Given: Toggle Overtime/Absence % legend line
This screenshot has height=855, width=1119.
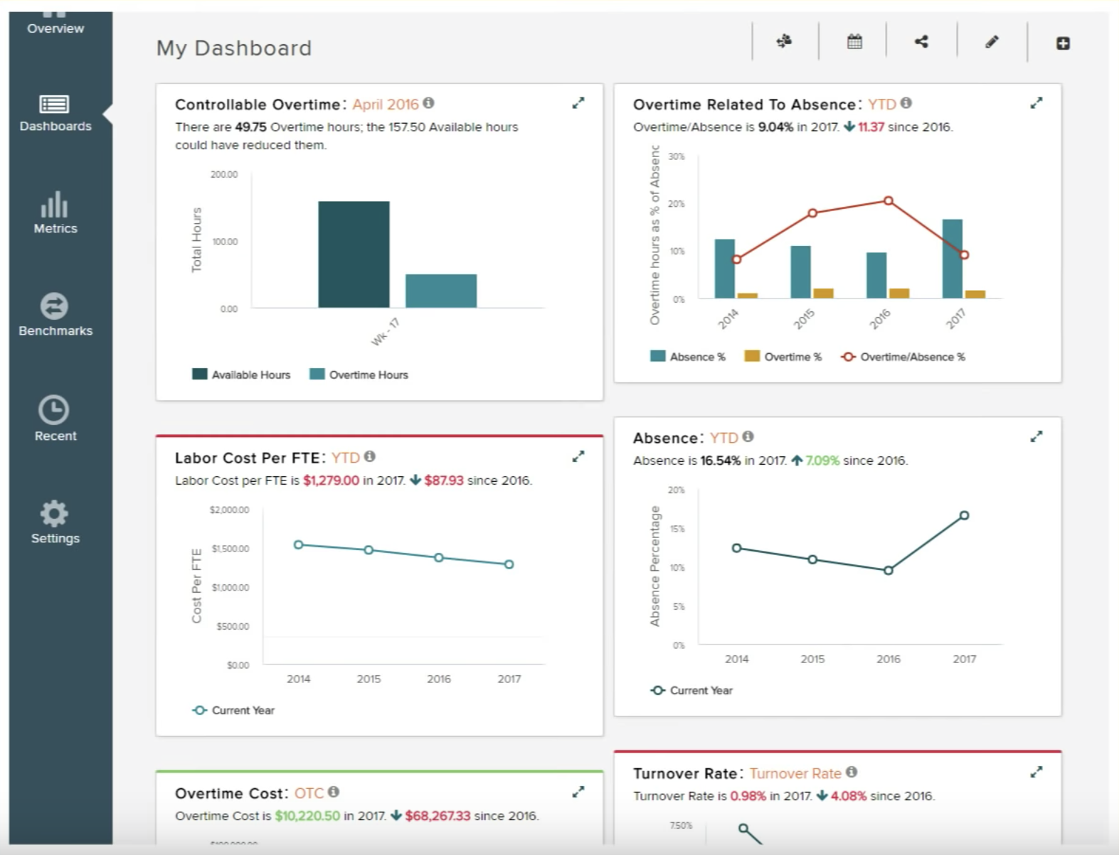Looking at the screenshot, I should 903,357.
